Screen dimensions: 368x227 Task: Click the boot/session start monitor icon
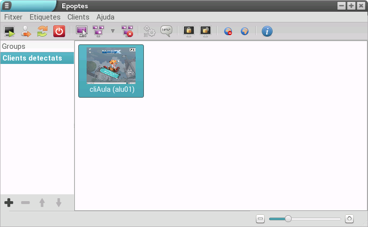[x=9, y=31]
